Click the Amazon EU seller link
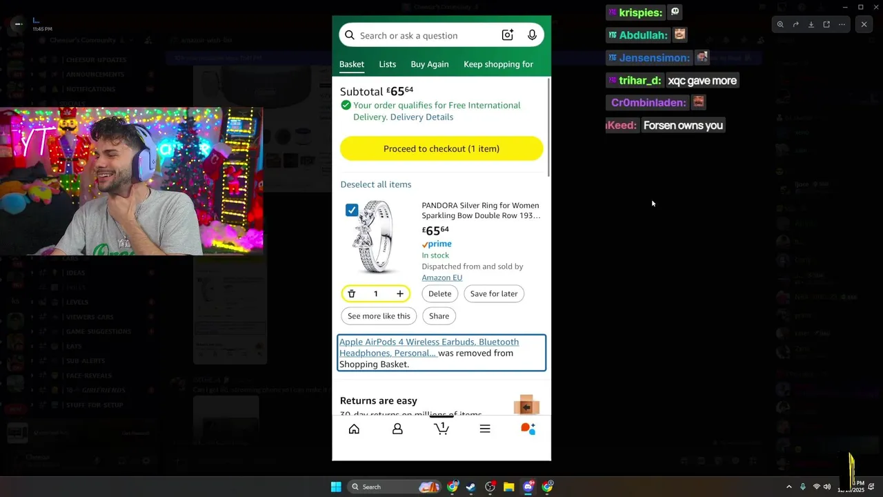This screenshot has height=497, width=883. pos(442,277)
